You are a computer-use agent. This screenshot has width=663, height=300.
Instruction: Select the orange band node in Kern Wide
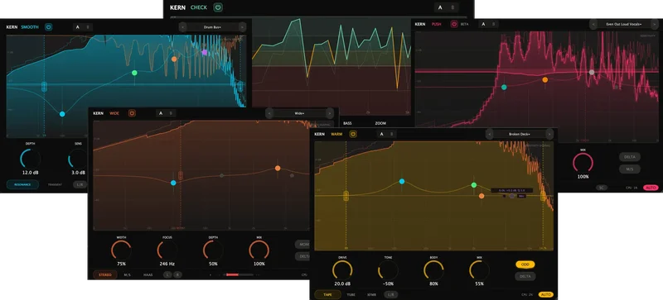click(x=278, y=168)
